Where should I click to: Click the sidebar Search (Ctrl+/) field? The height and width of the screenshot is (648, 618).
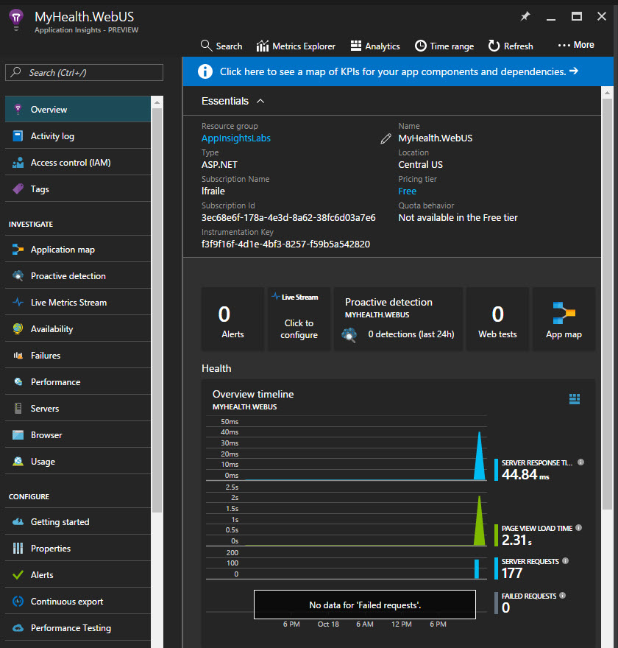coord(84,72)
